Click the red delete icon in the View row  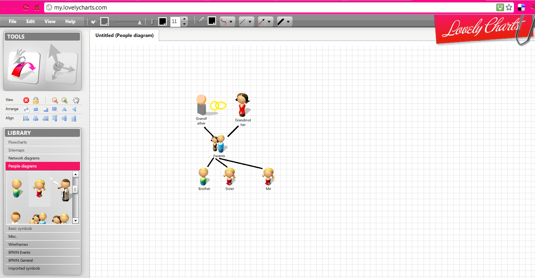tap(26, 100)
